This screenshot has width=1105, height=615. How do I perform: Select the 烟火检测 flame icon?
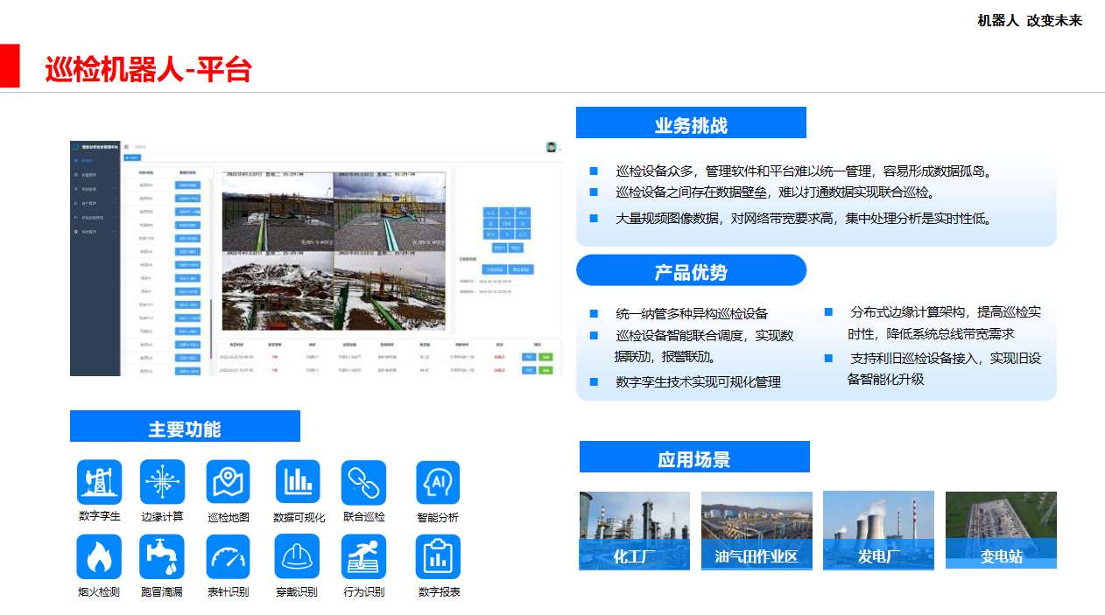pyautogui.click(x=99, y=556)
